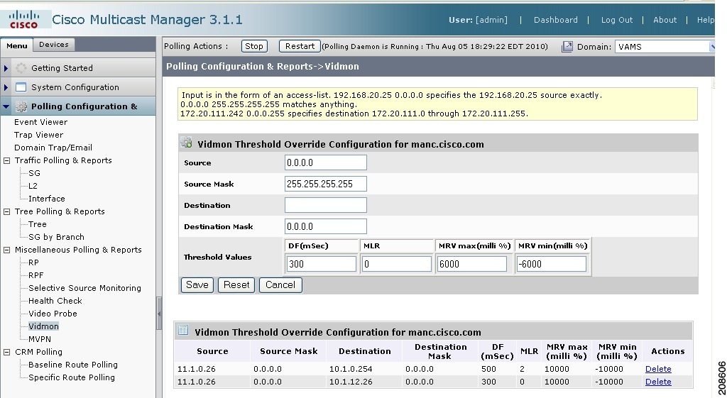The height and width of the screenshot is (398, 727).
Task: Open Specific Route Polling
Action: click(x=72, y=377)
